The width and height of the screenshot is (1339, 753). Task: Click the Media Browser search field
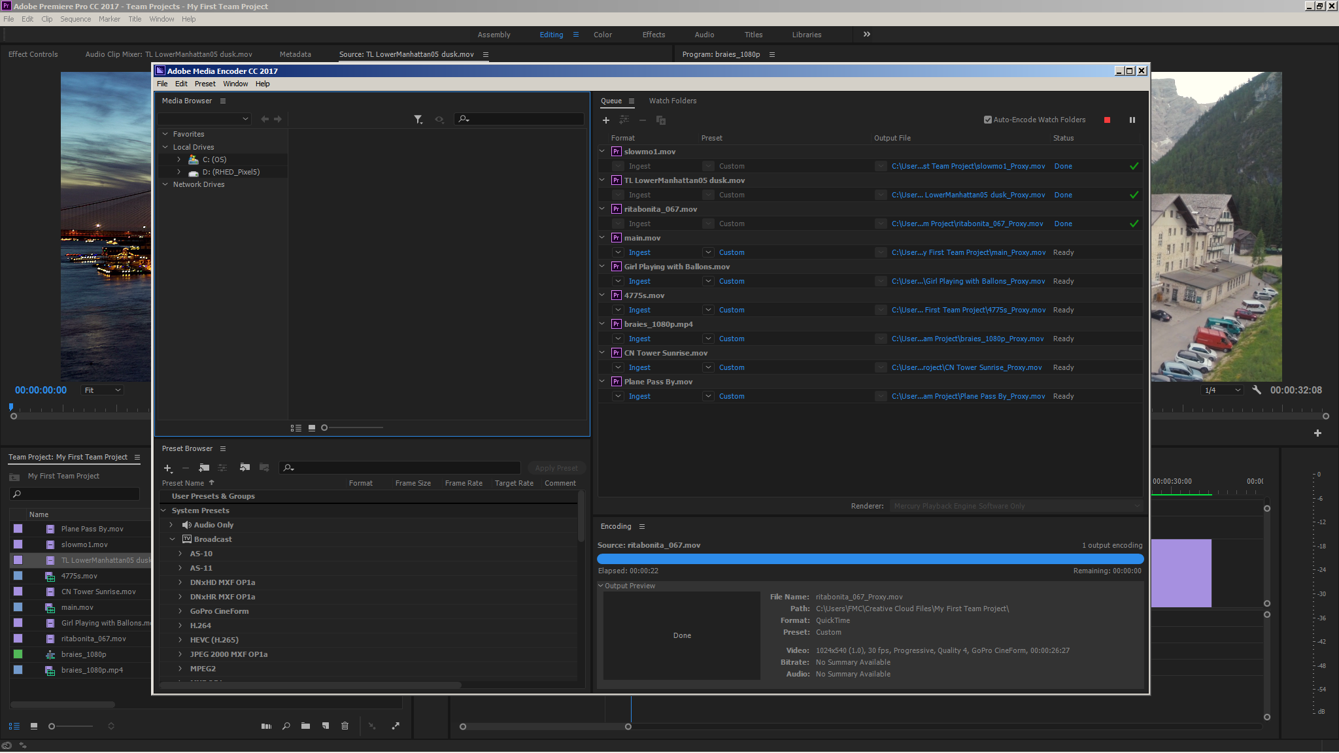pyautogui.click(x=519, y=119)
